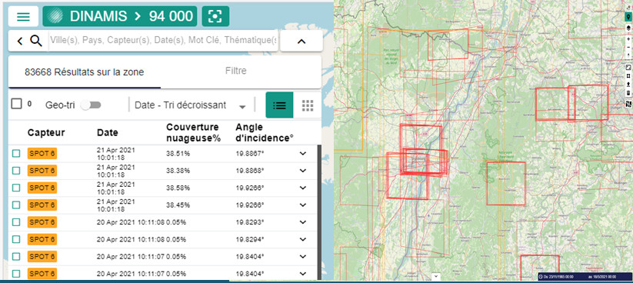This screenshot has height=283, width=633.
Task: Switch to the Filtre tab
Action: click(236, 71)
